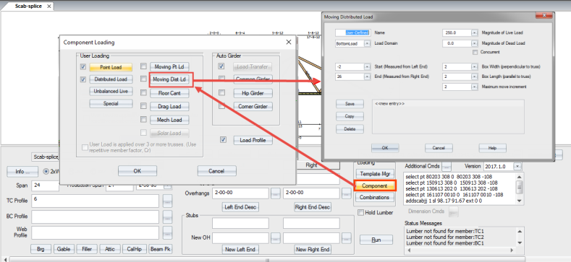Click the Span input field
This screenshot has height=262, width=571.
pos(45,185)
